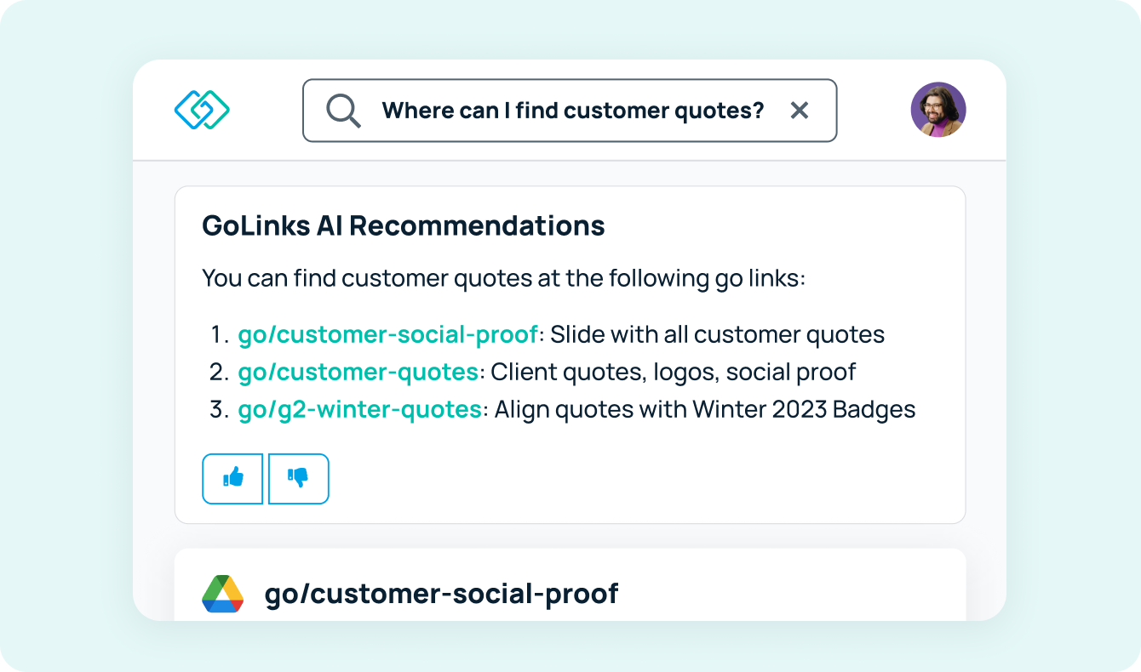Open the go/g2-winter-quotes link
Image resolution: width=1141 pixels, height=672 pixels.
pyautogui.click(x=360, y=410)
